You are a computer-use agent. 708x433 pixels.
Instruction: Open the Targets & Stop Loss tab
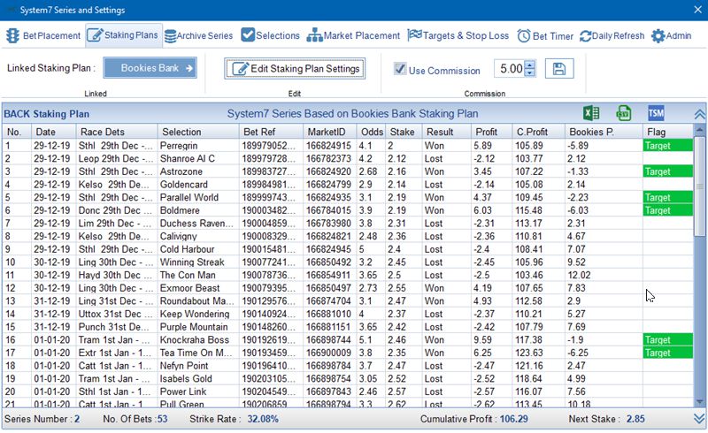(458, 35)
